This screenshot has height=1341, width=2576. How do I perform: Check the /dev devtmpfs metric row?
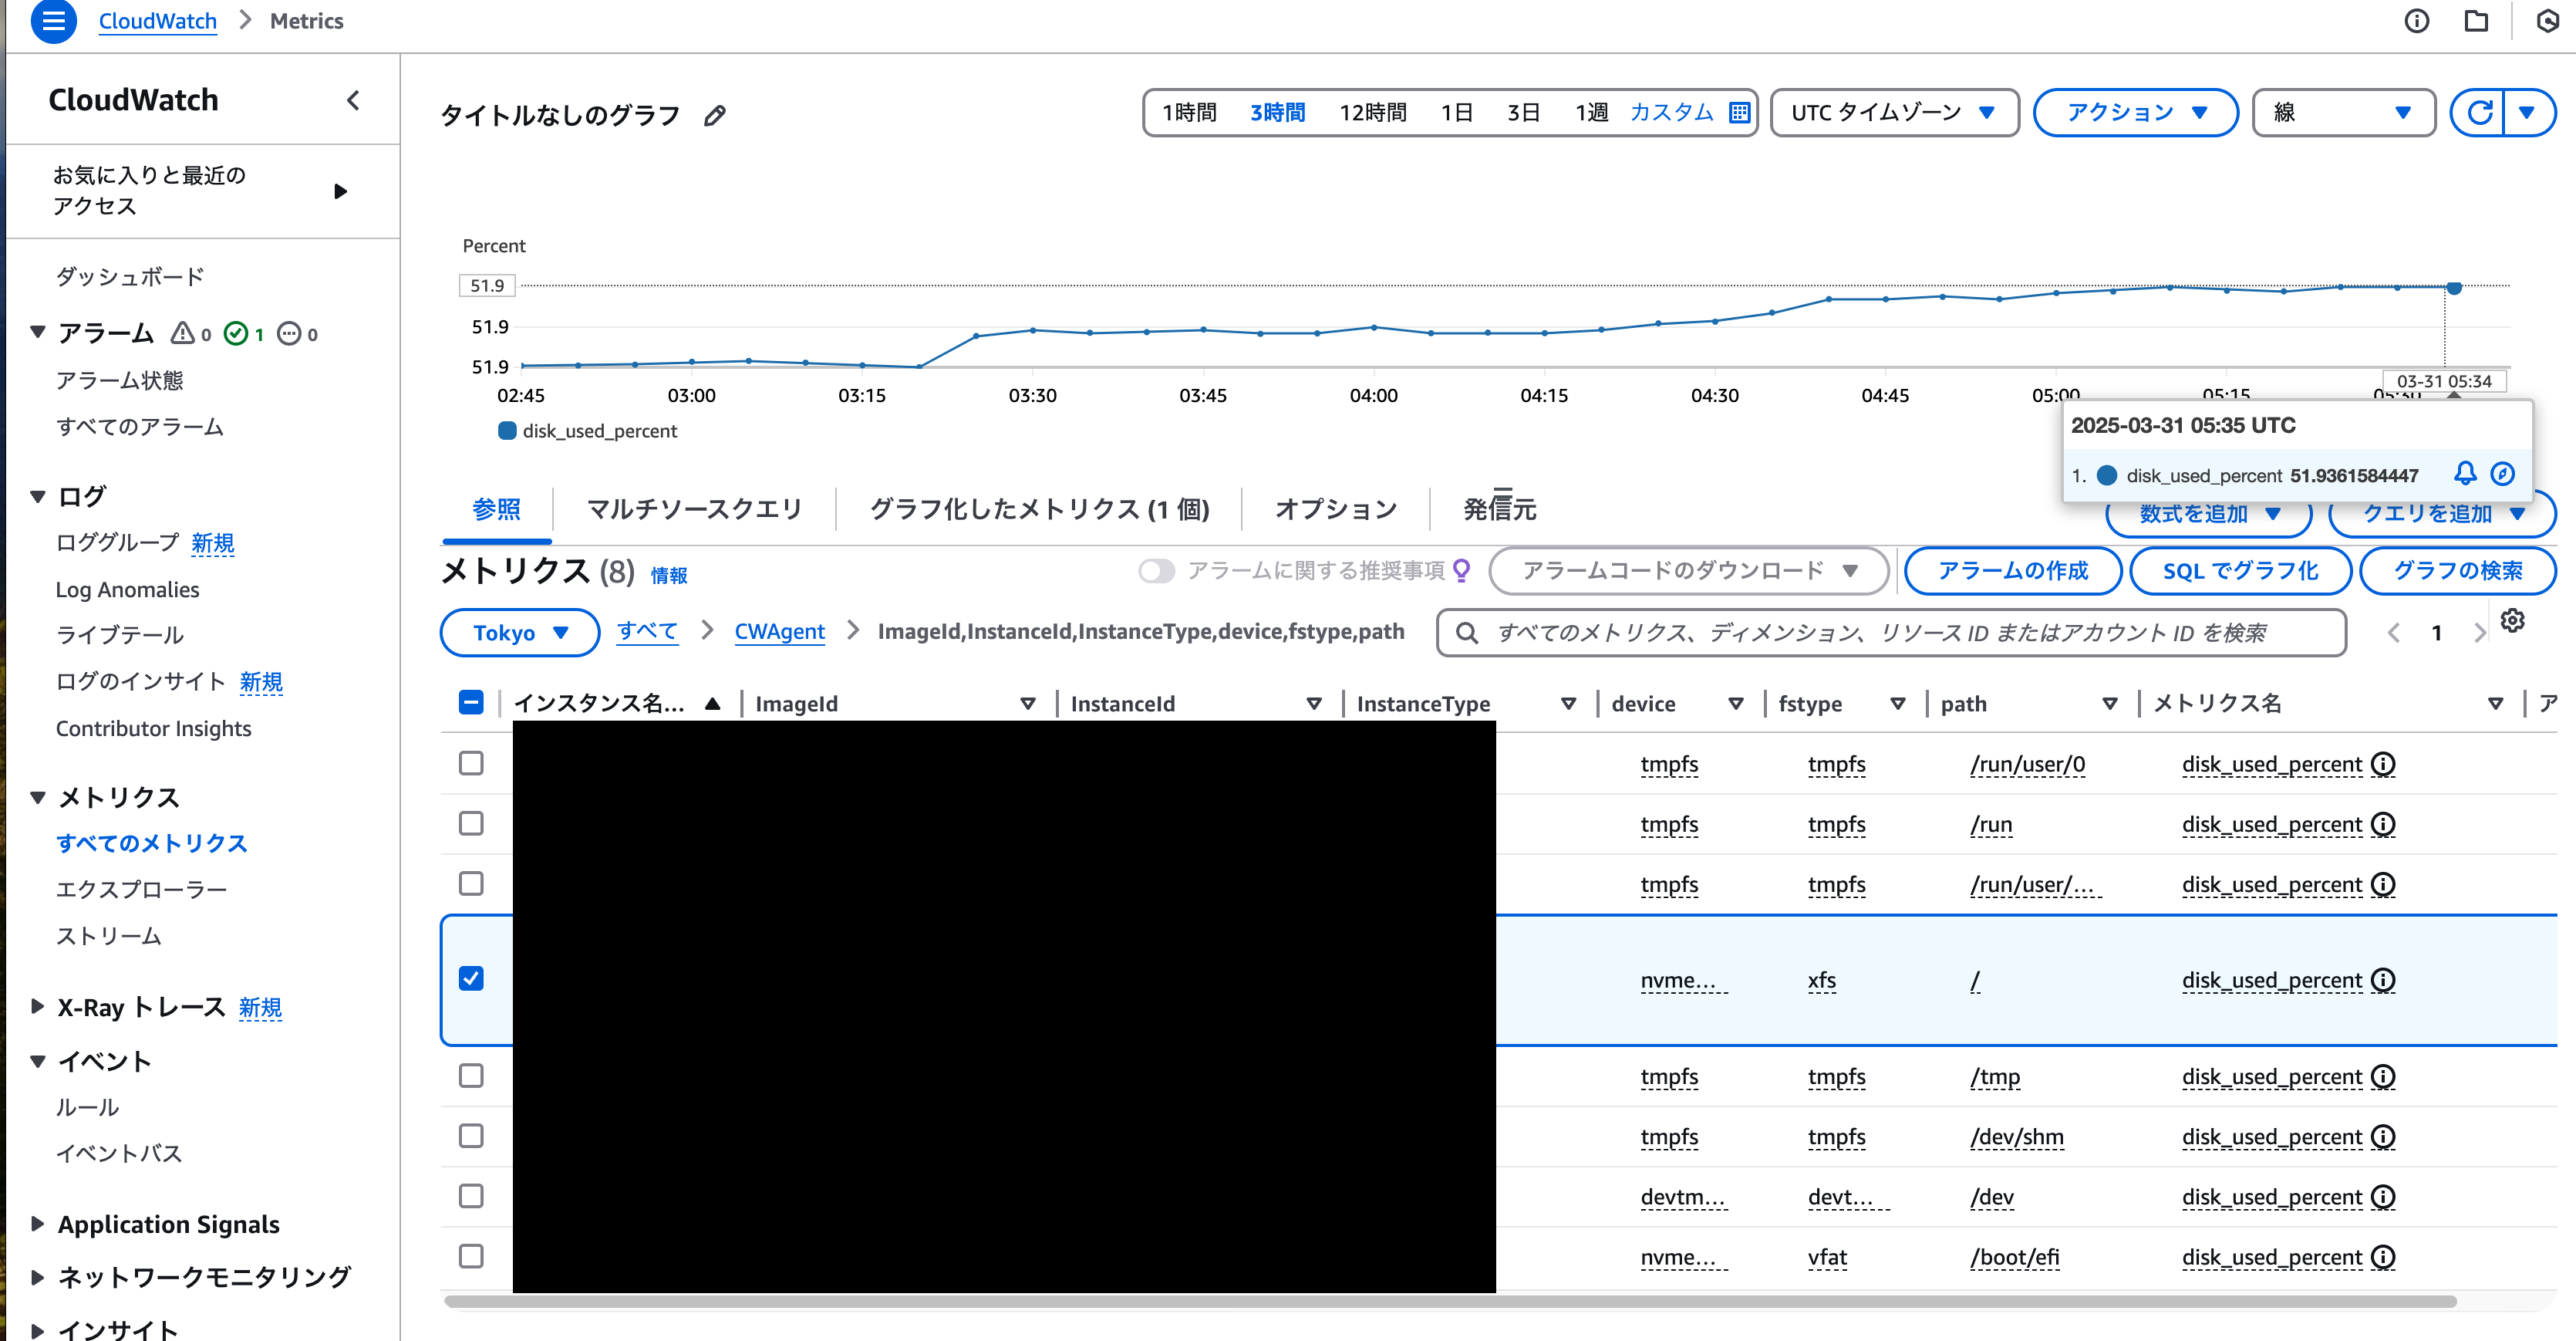click(471, 1196)
